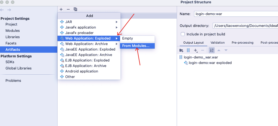
Task: Click the login-demo_war.war archive icon
Action: [x=181, y=57]
